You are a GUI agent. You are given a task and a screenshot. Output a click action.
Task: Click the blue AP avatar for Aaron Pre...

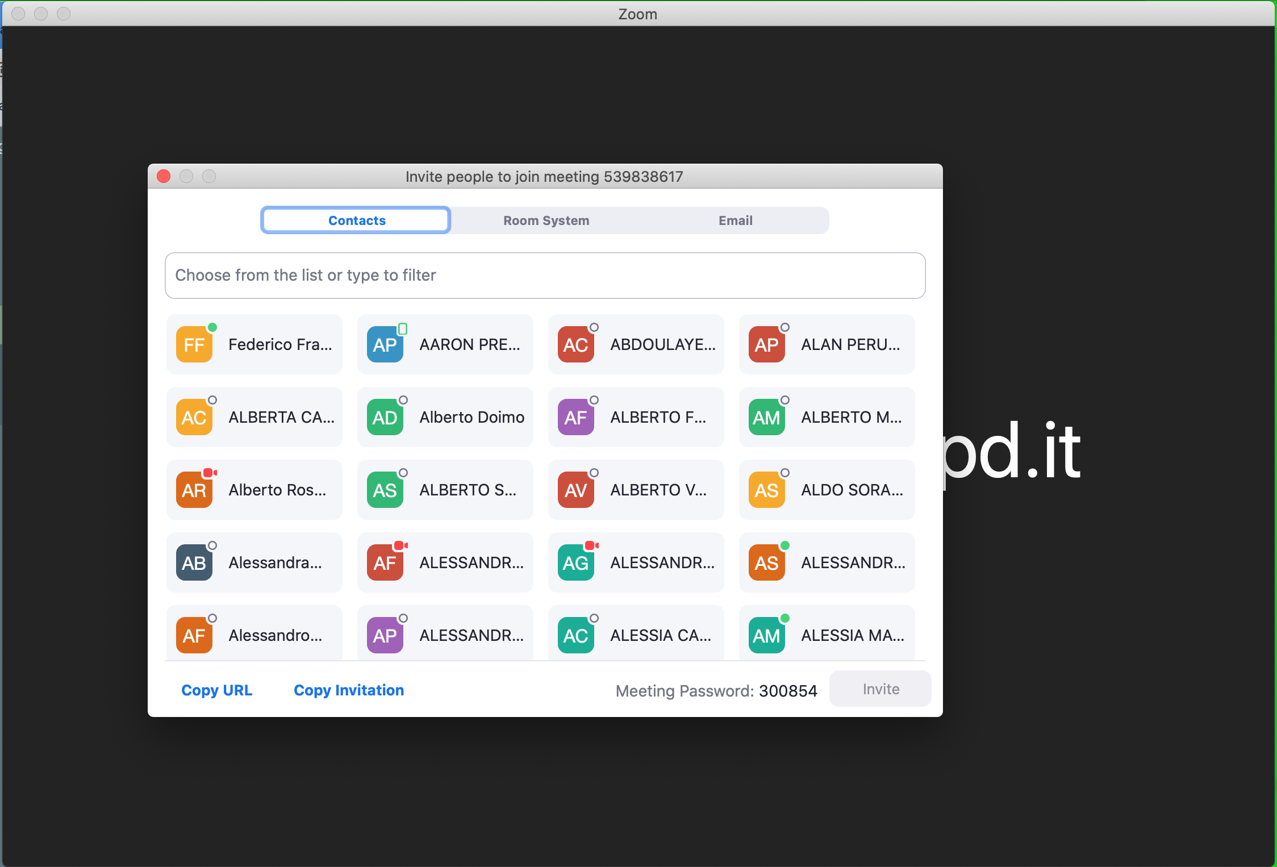tap(385, 345)
